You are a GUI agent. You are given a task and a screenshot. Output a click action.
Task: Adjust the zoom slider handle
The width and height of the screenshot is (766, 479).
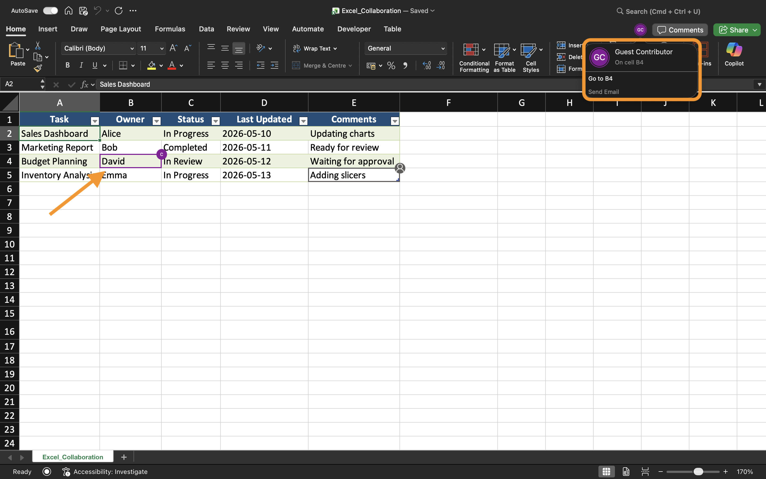tap(698, 471)
